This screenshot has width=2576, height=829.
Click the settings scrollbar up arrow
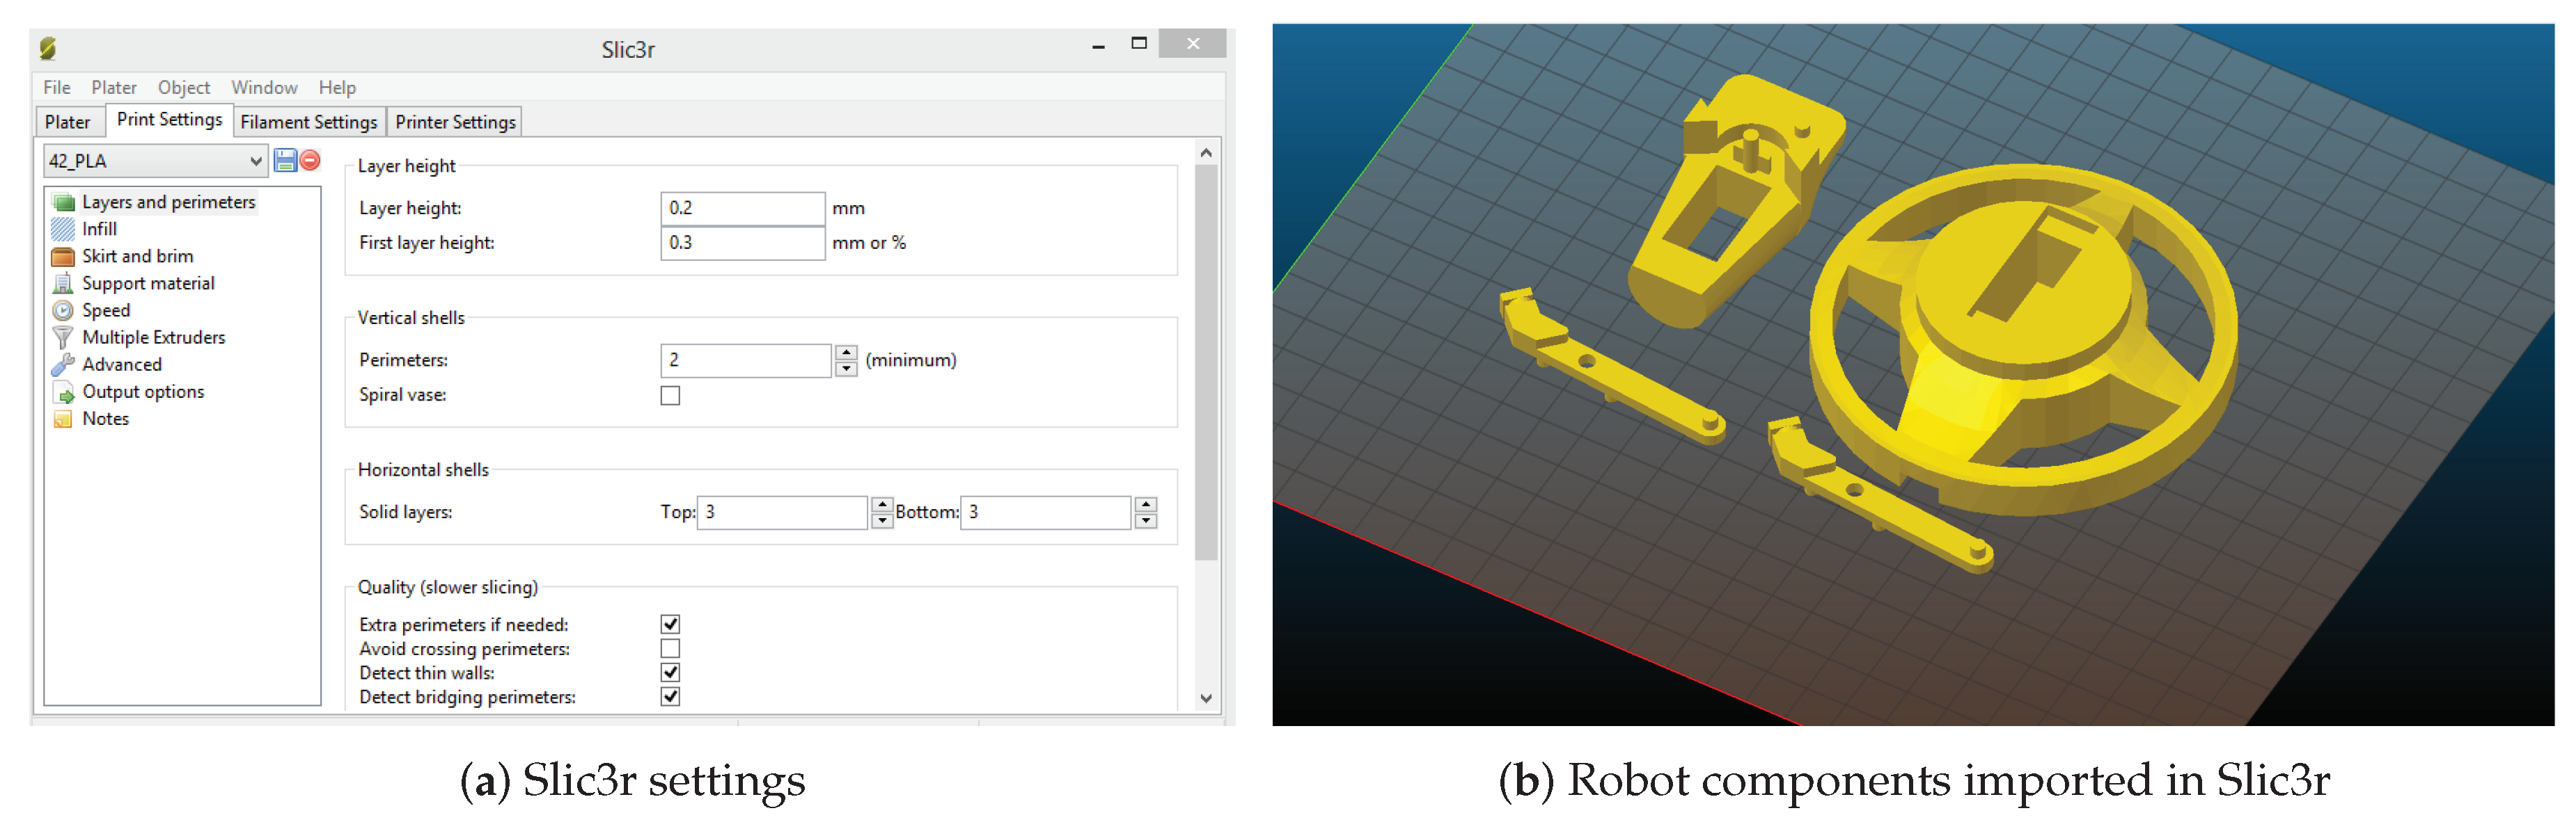1206,152
